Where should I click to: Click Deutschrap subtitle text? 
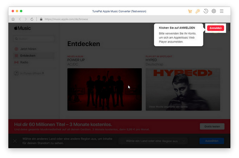(x=154, y=64)
